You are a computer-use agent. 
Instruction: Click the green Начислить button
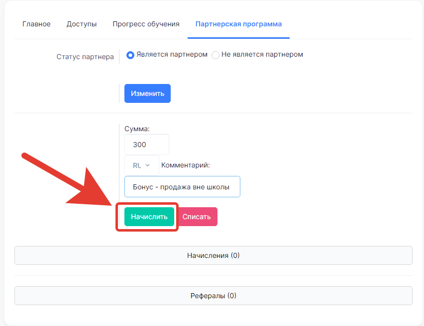149,217
